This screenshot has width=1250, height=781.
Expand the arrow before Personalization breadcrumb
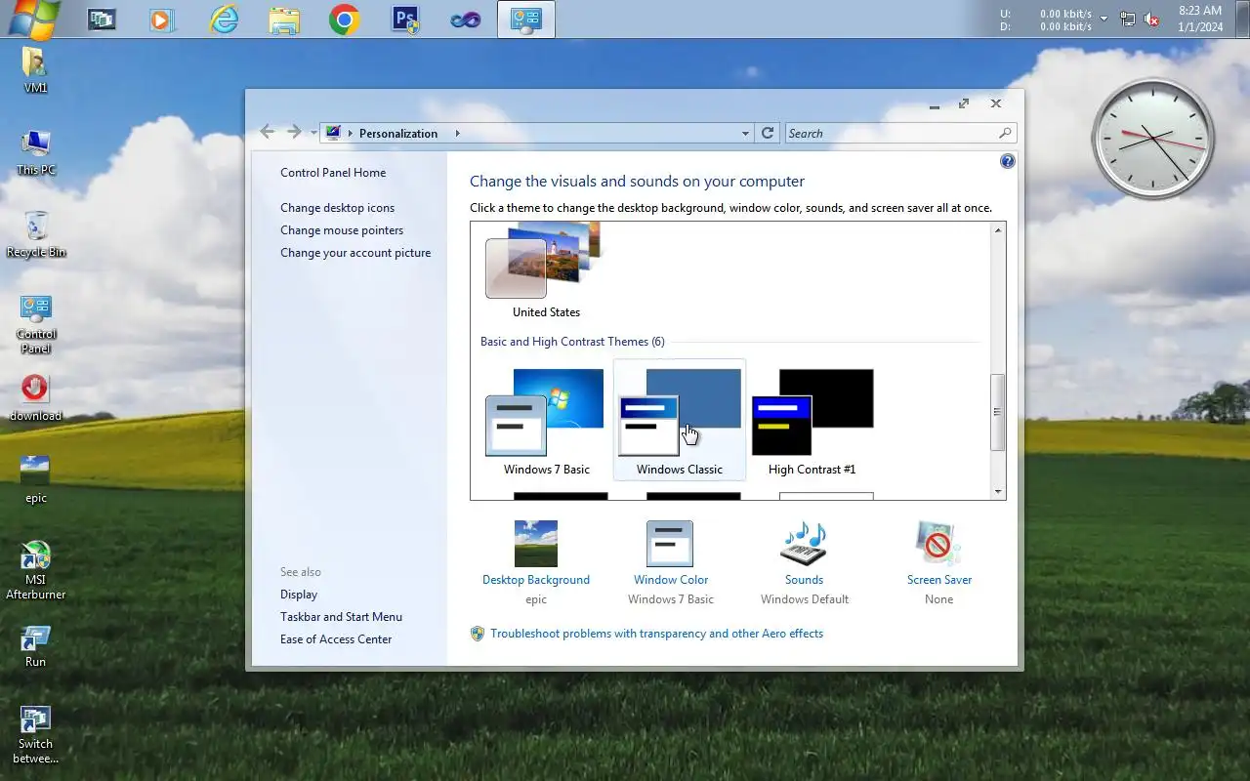pyautogui.click(x=350, y=133)
